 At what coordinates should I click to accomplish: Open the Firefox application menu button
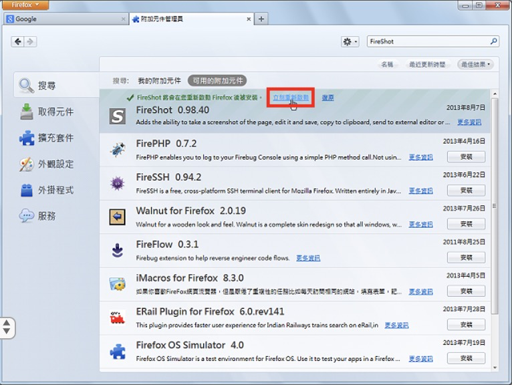coord(25,5)
